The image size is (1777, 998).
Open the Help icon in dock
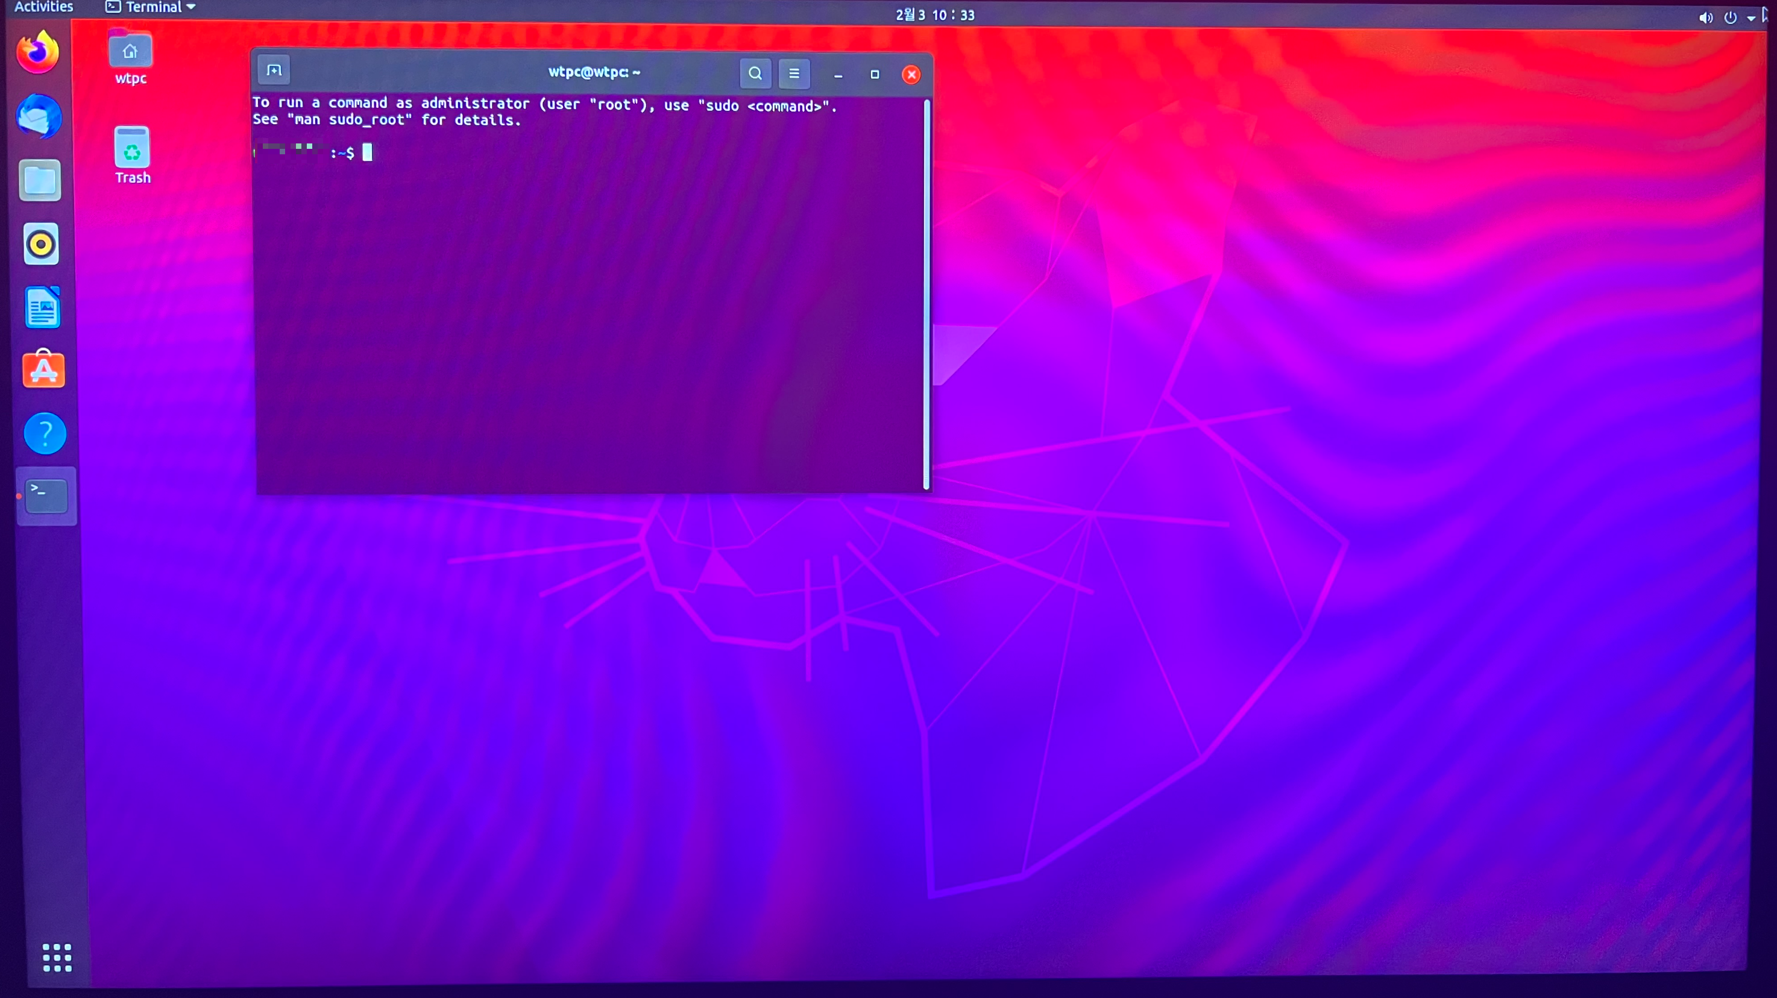coord(45,433)
